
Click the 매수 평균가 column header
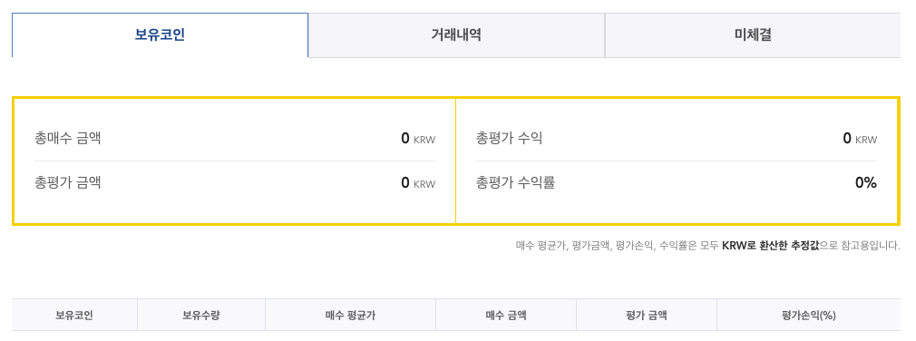tap(350, 316)
